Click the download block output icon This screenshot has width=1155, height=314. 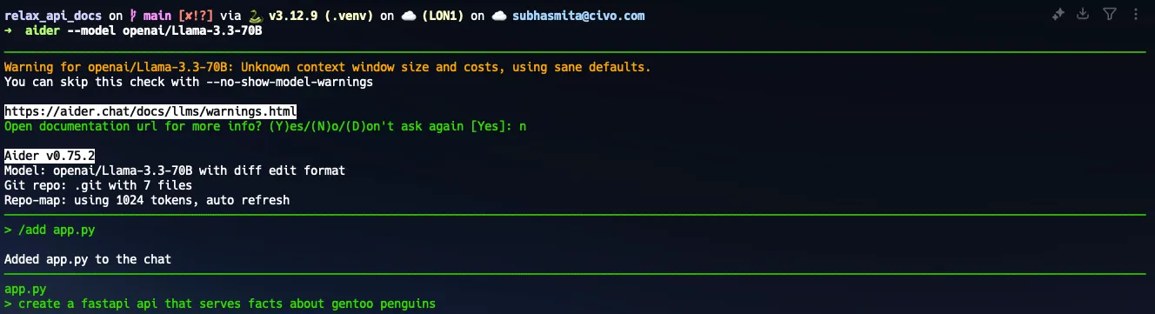click(x=1083, y=14)
